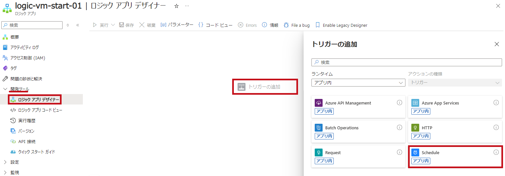Open the Errors indicator
The image size is (505, 176).
[247, 25]
